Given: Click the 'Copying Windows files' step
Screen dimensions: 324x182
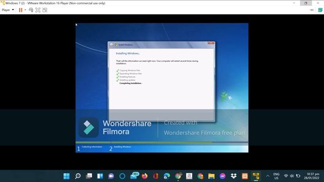Looking at the screenshot, I should pos(130,70).
